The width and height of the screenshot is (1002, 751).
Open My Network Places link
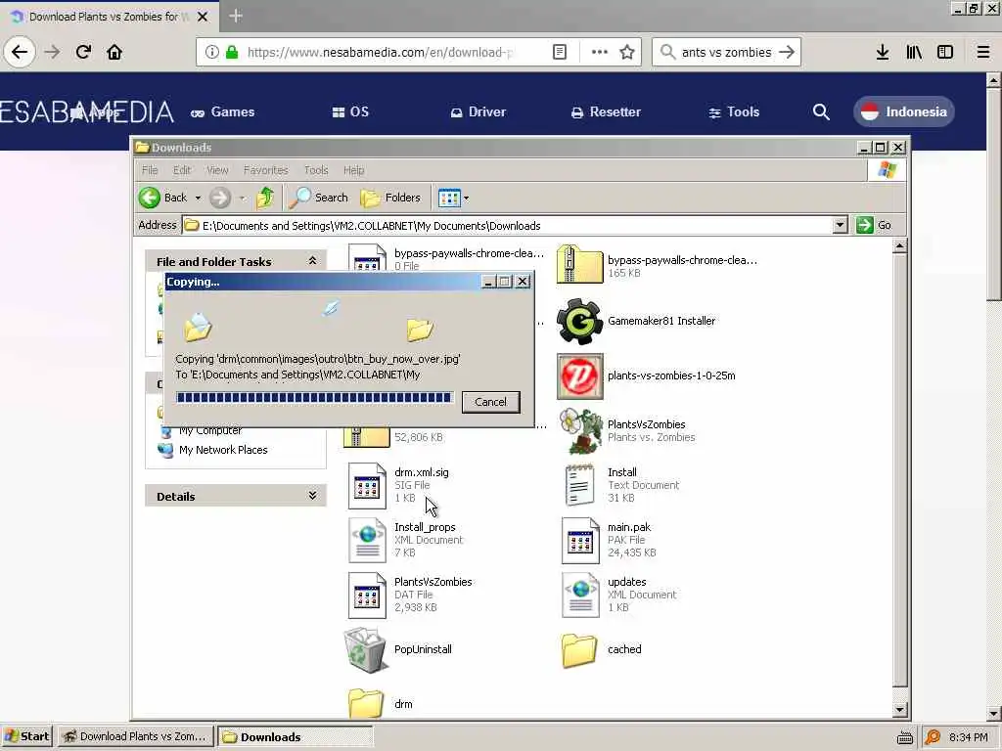click(223, 450)
